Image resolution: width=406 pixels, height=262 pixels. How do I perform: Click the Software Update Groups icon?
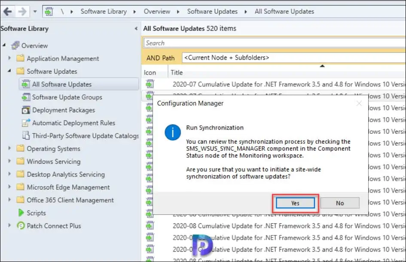click(x=26, y=97)
